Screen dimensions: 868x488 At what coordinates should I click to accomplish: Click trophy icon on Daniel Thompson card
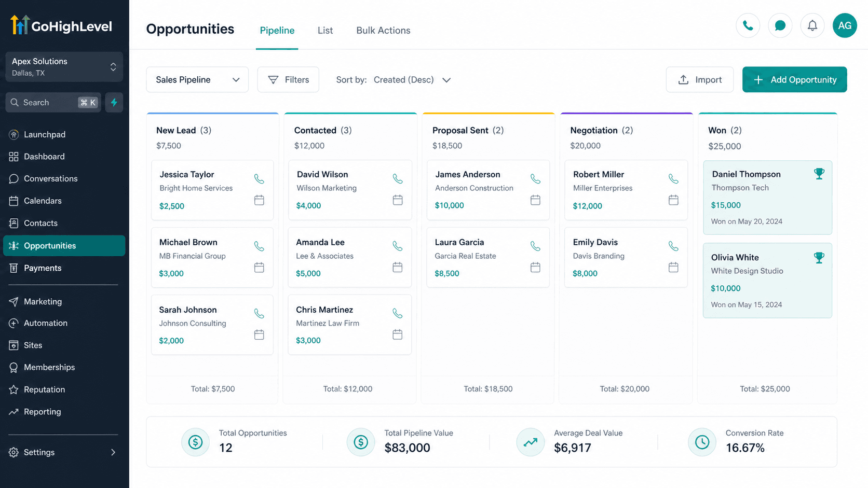pos(819,174)
